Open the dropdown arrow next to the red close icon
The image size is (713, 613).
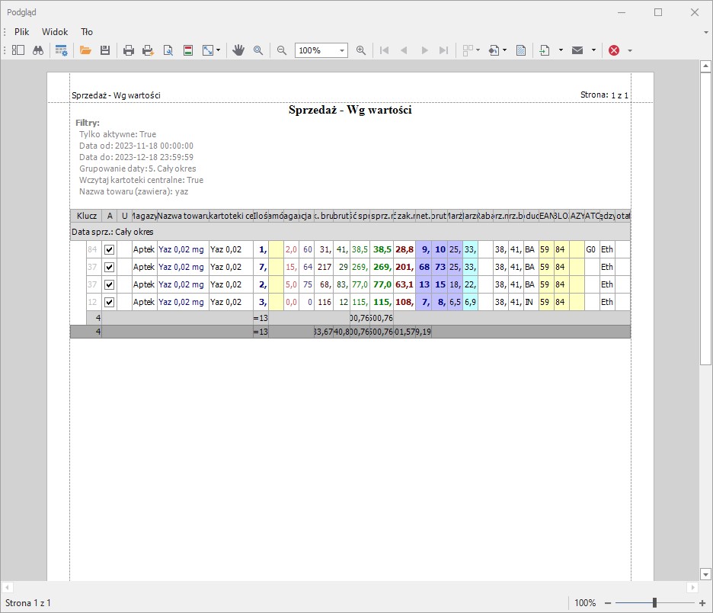click(630, 50)
